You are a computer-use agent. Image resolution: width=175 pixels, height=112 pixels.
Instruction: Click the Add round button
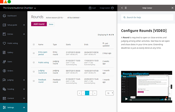39,24
